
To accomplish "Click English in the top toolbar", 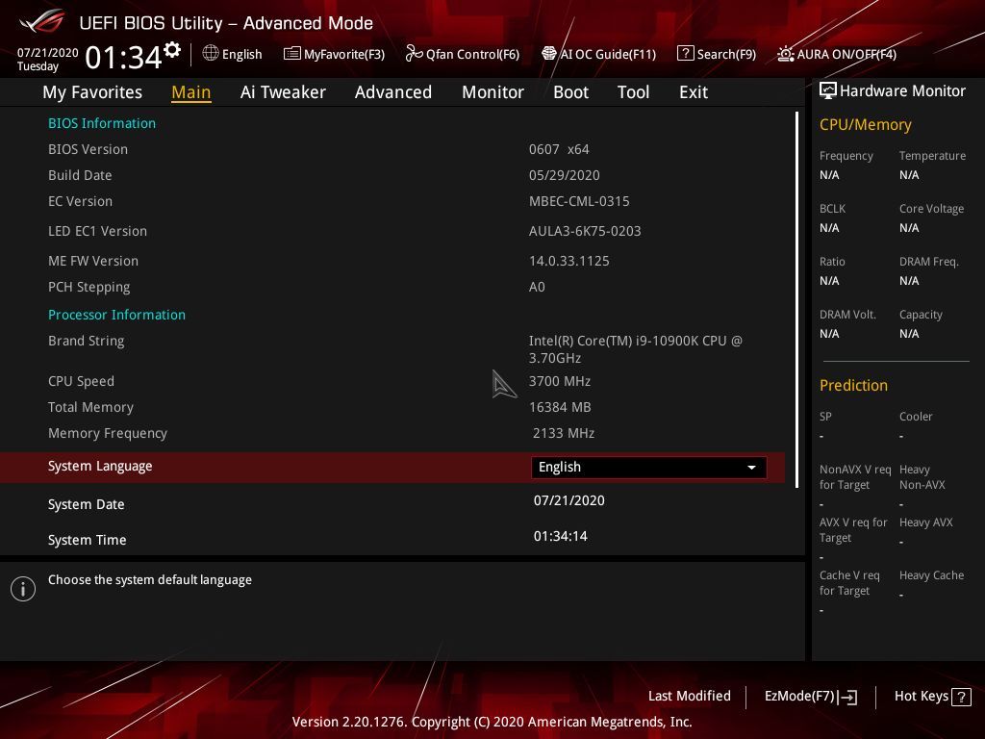I will click(241, 54).
